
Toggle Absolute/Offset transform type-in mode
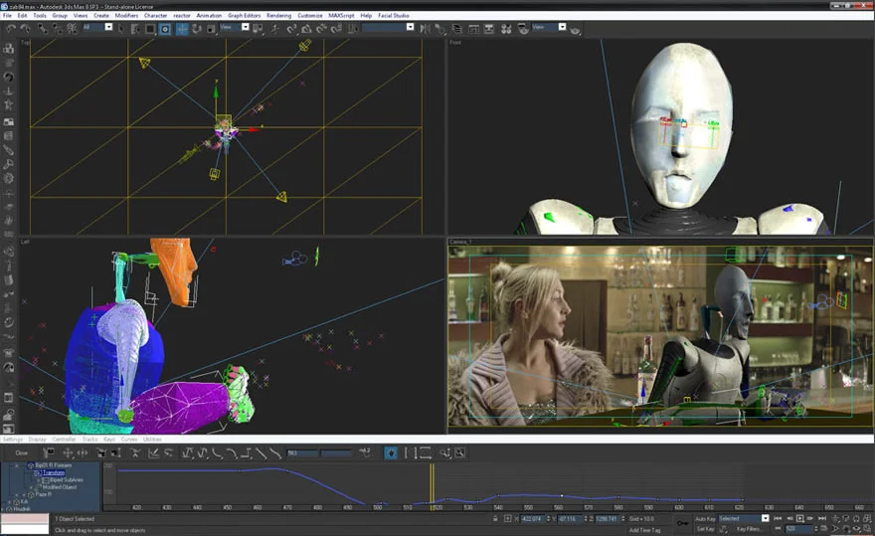point(507,519)
